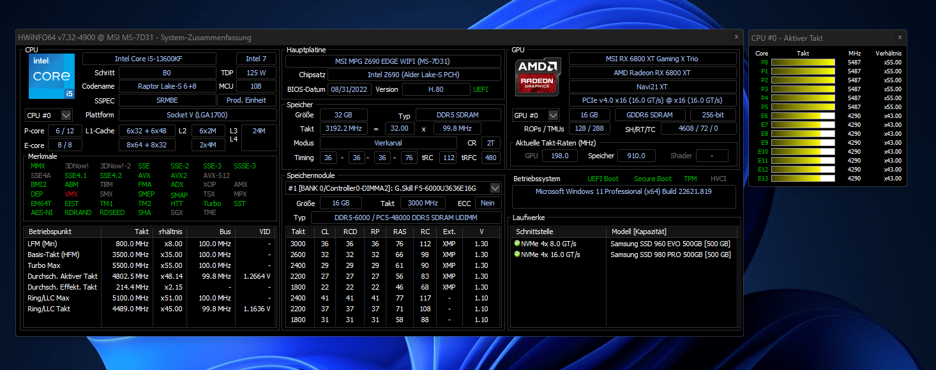Click green status icon for Samsung SSD 980 PRO
The image size is (936, 370).
tap(517, 255)
